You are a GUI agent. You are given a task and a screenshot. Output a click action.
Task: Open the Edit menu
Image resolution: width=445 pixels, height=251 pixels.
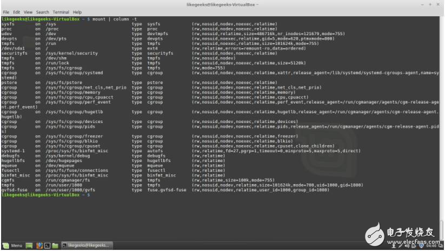coord(16,12)
